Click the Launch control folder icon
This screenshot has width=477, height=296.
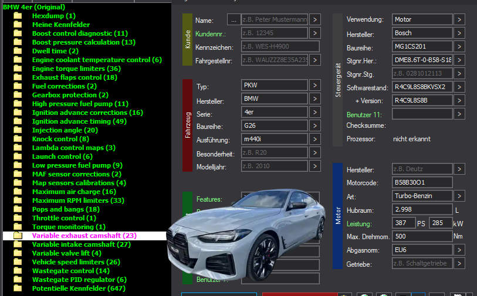click(18, 156)
